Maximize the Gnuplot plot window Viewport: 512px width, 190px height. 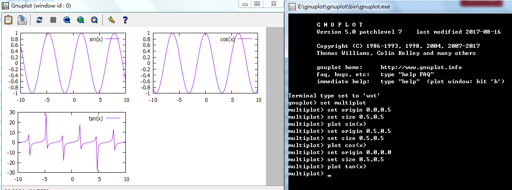tap(257, 4)
